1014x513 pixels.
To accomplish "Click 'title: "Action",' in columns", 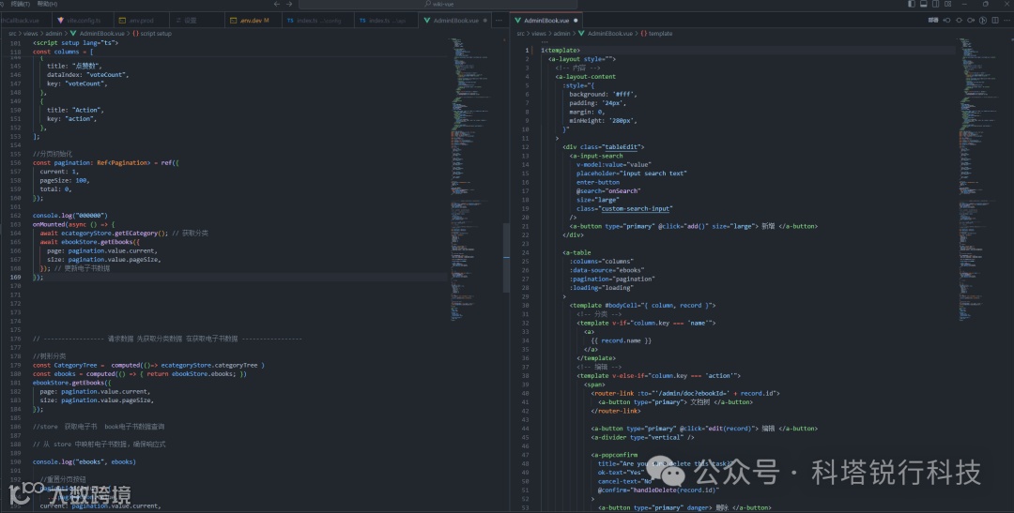I will pos(75,110).
